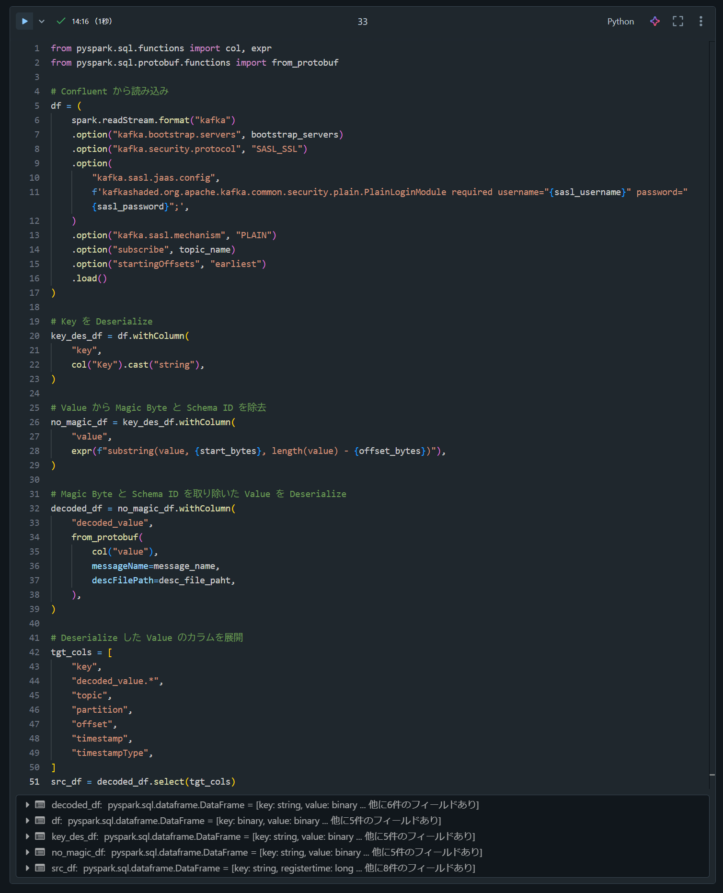Image resolution: width=723 pixels, height=893 pixels.
Task: Click line number 51 in gutter
Action: tap(34, 781)
